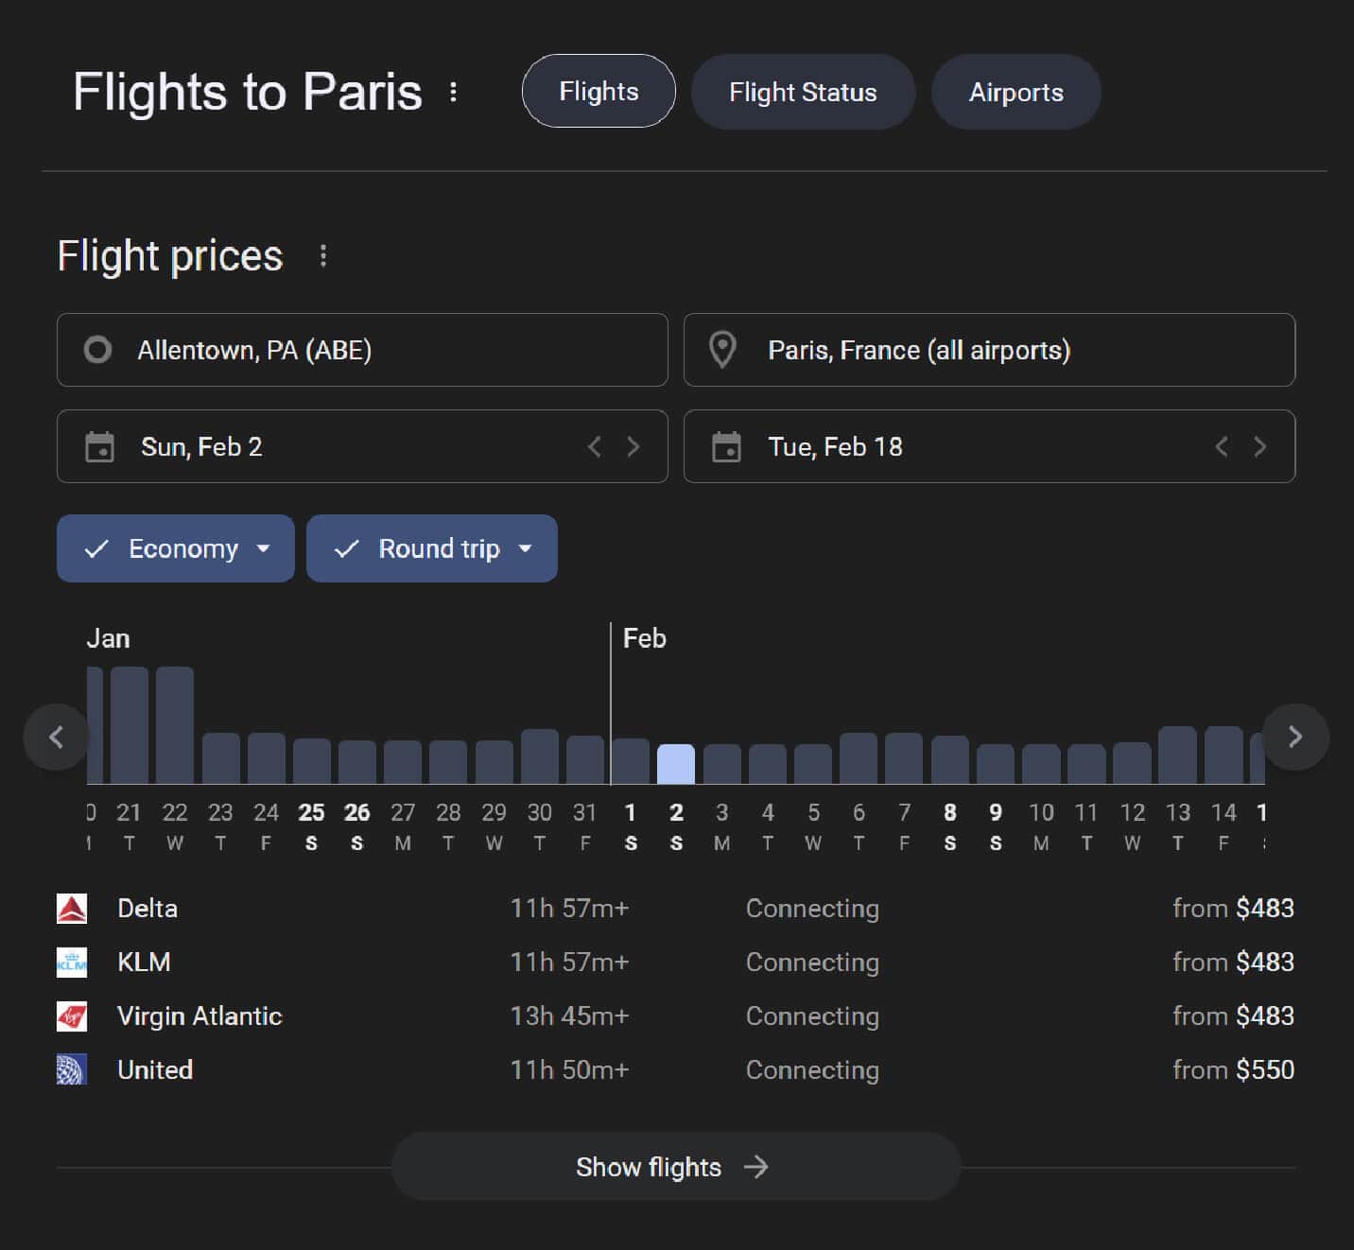The image size is (1354, 1250).
Task: Click the location pin icon in Paris field
Action: 722,350
